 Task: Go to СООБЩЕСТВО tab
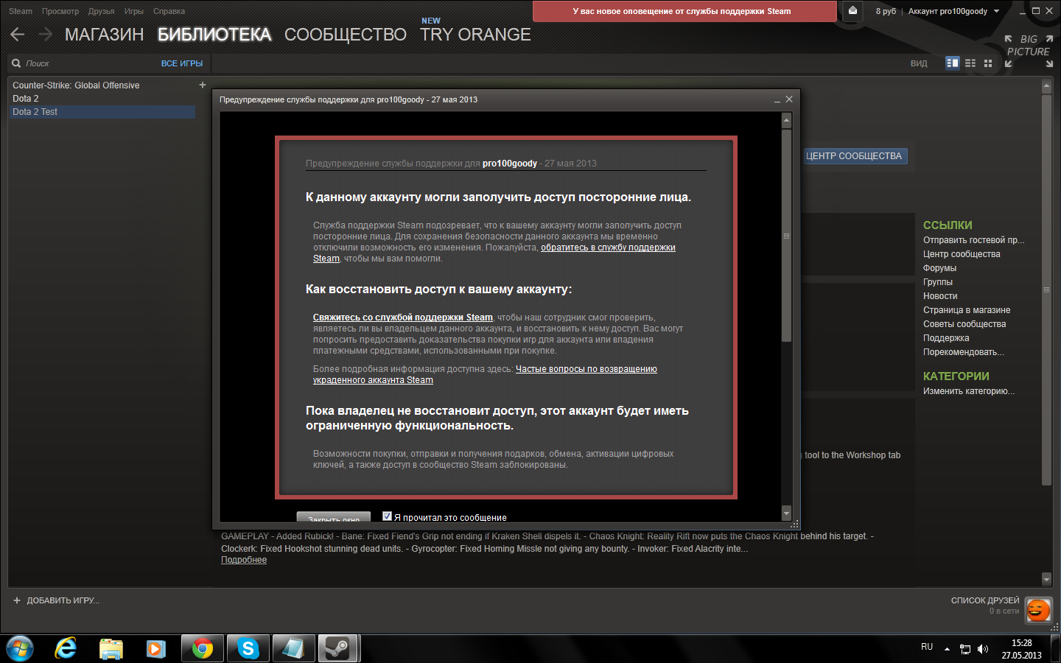click(346, 35)
